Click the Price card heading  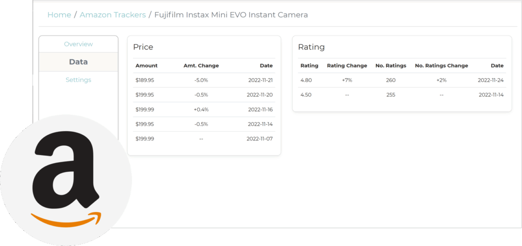click(143, 47)
